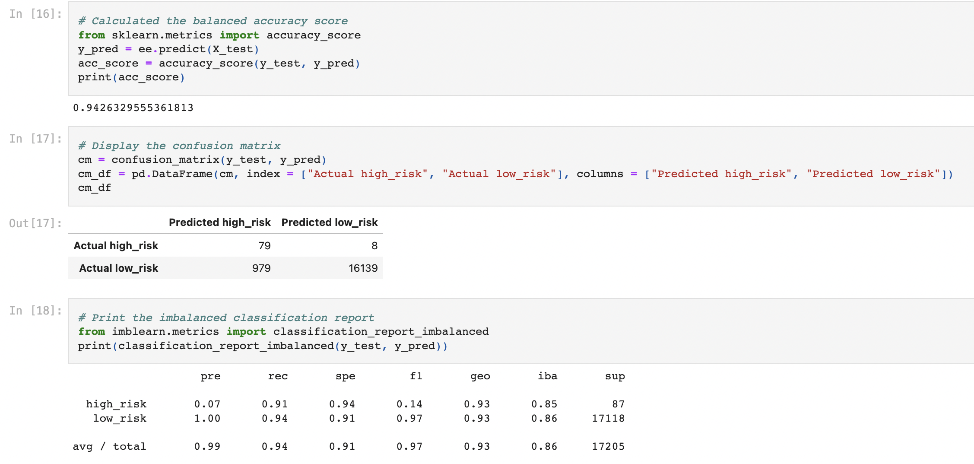Click the total support value 17205
Image resolution: width=974 pixels, height=464 pixels.
pyautogui.click(x=608, y=446)
